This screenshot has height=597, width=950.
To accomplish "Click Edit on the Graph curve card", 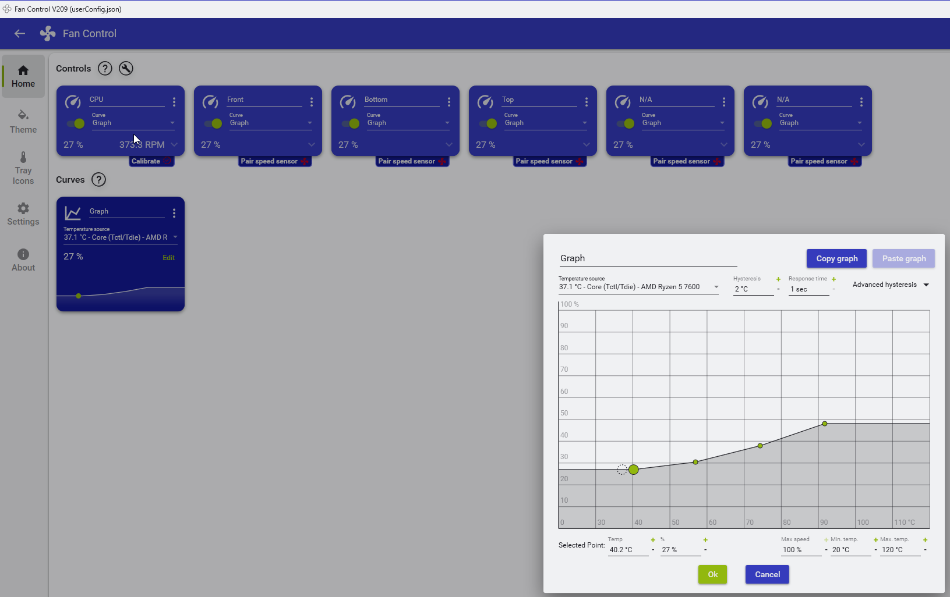I will [168, 258].
